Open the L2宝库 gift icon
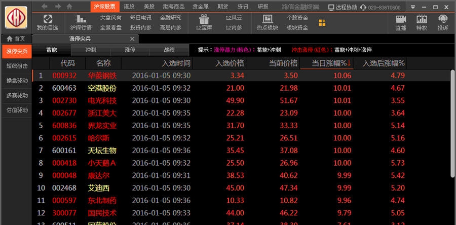The width and height of the screenshot is (456, 225). click(x=204, y=19)
